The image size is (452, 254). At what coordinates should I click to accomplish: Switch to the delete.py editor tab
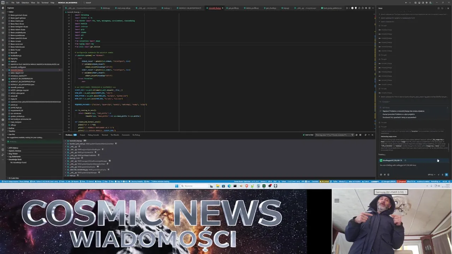coord(105,8)
